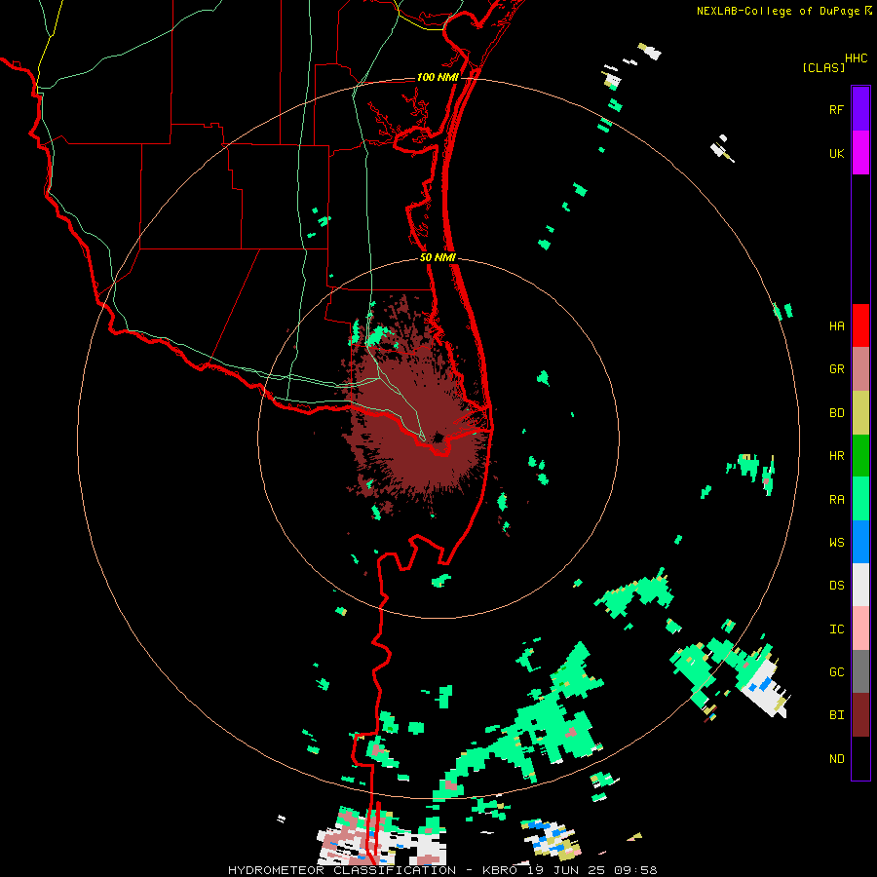Click the BI legend label
Screen dimensions: 877x877
[836, 715]
